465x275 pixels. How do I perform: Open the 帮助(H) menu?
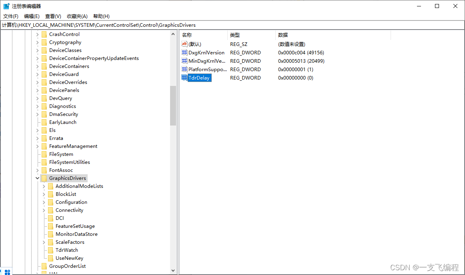point(101,16)
